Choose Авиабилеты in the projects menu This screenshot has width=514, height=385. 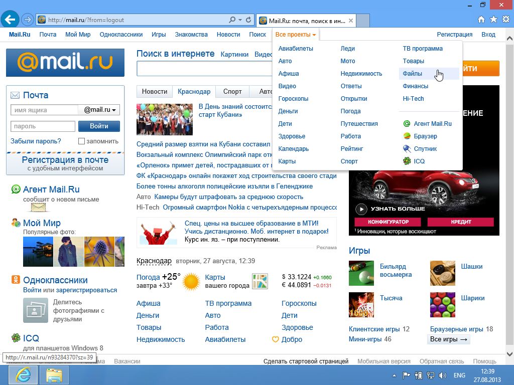[296, 49]
